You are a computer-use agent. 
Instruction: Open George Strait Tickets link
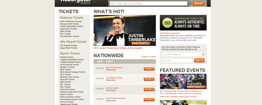(70, 24)
